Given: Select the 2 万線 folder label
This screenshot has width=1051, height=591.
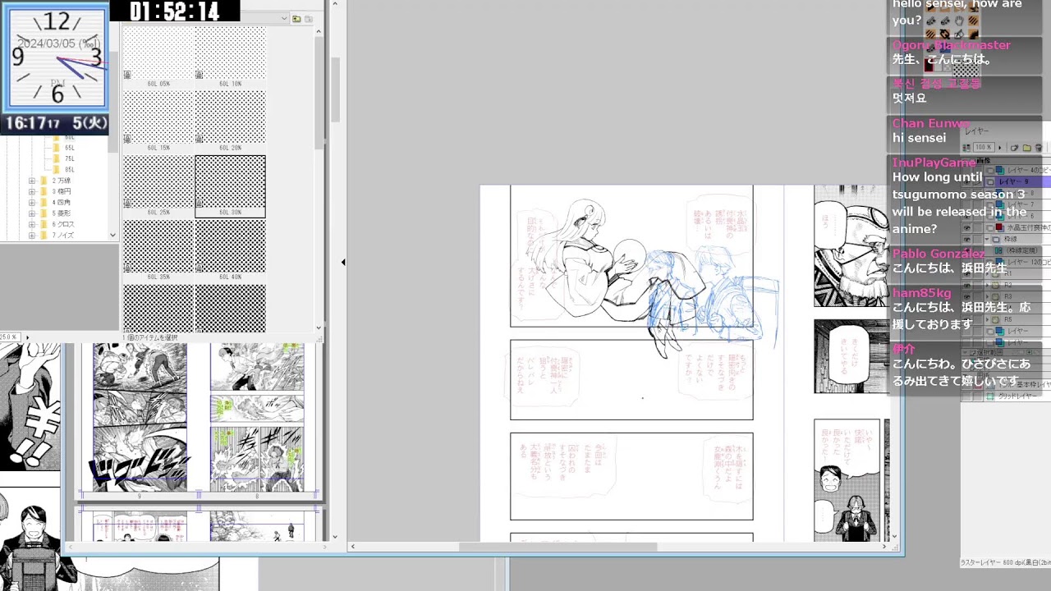Looking at the screenshot, I should coord(61,181).
